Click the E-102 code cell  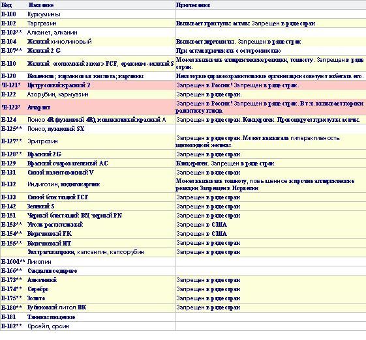click(8, 23)
